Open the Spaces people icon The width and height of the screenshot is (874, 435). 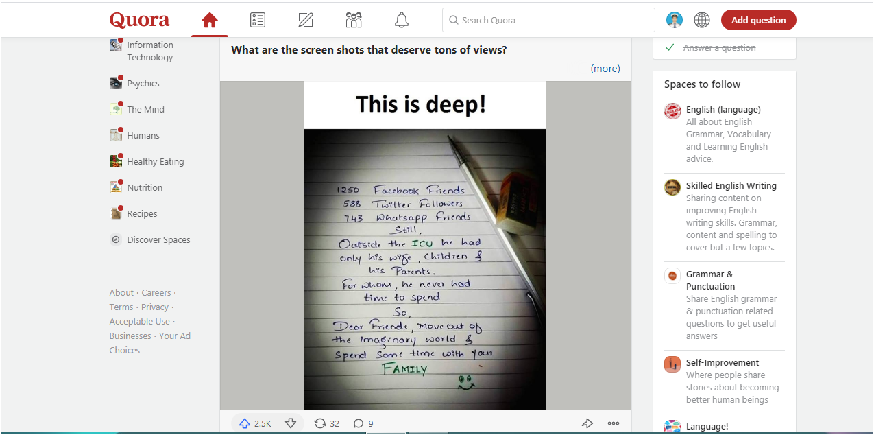tap(354, 20)
